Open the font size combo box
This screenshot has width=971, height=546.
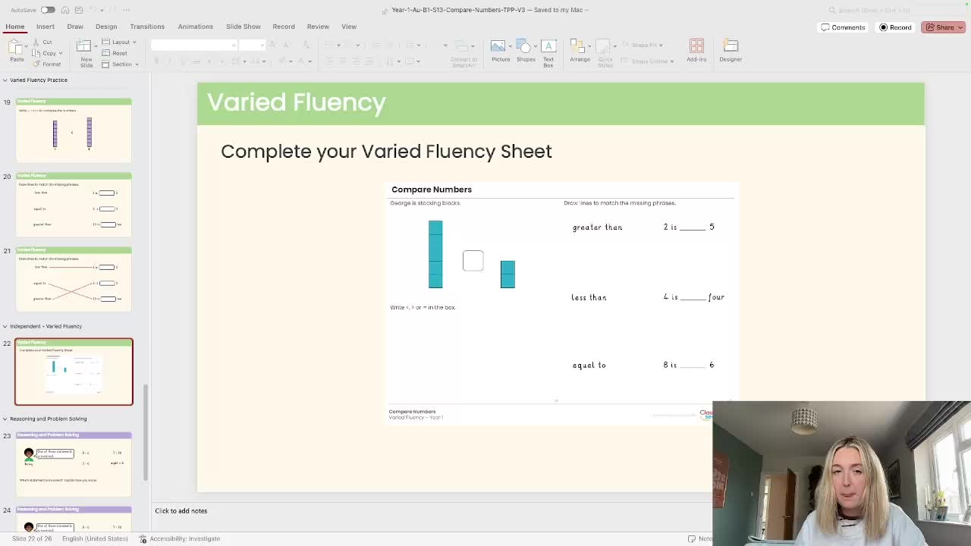[252, 45]
